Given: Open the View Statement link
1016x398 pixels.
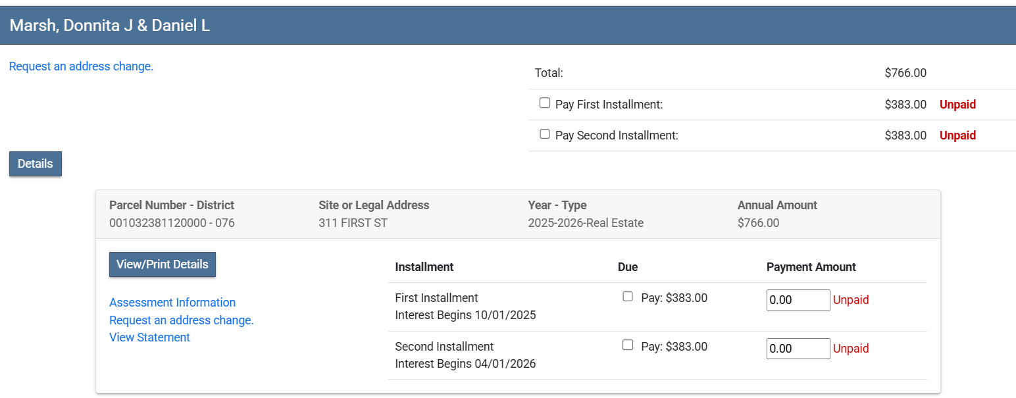Looking at the screenshot, I should [149, 337].
